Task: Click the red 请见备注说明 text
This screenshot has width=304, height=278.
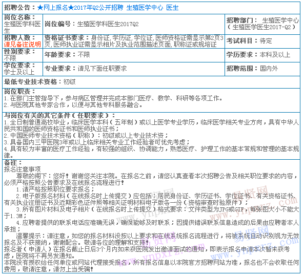Action: [x=22, y=45]
